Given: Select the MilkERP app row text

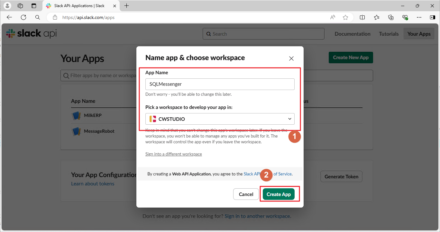Looking at the screenshot, I should pyautogui.click(x=93, y=115).
